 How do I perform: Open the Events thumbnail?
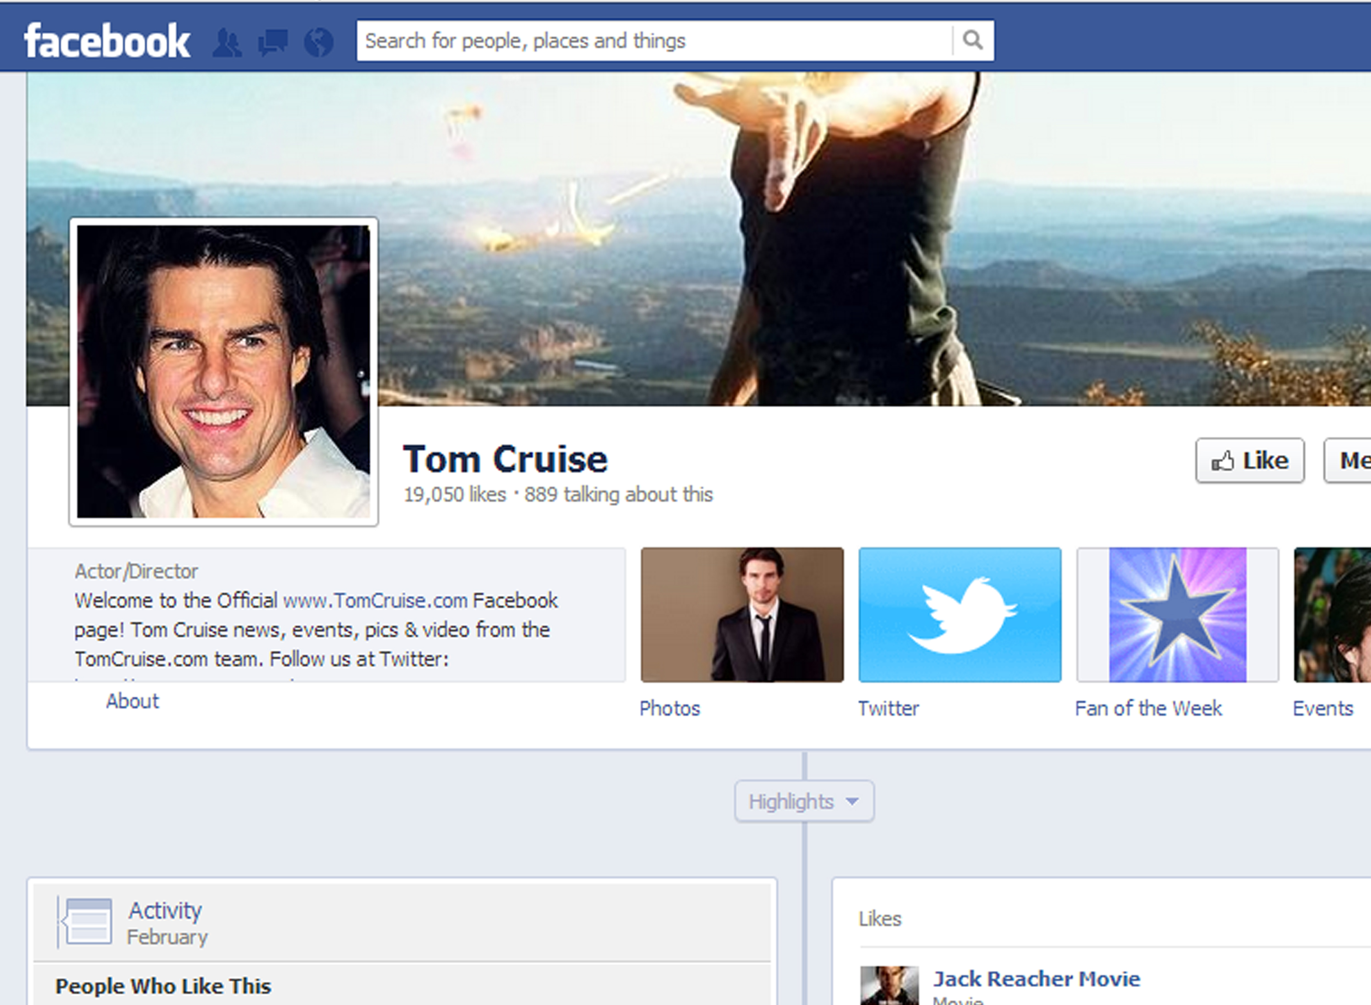point(1333,614)
